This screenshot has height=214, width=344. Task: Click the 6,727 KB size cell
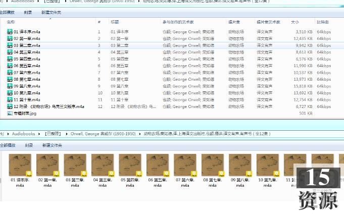[304, 106]
